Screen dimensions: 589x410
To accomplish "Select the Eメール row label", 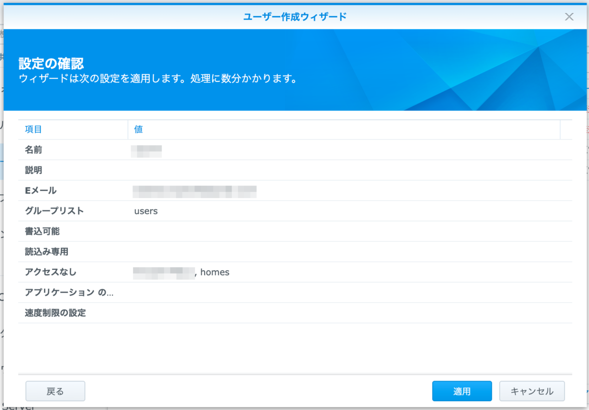I will [x=41, y=190].
